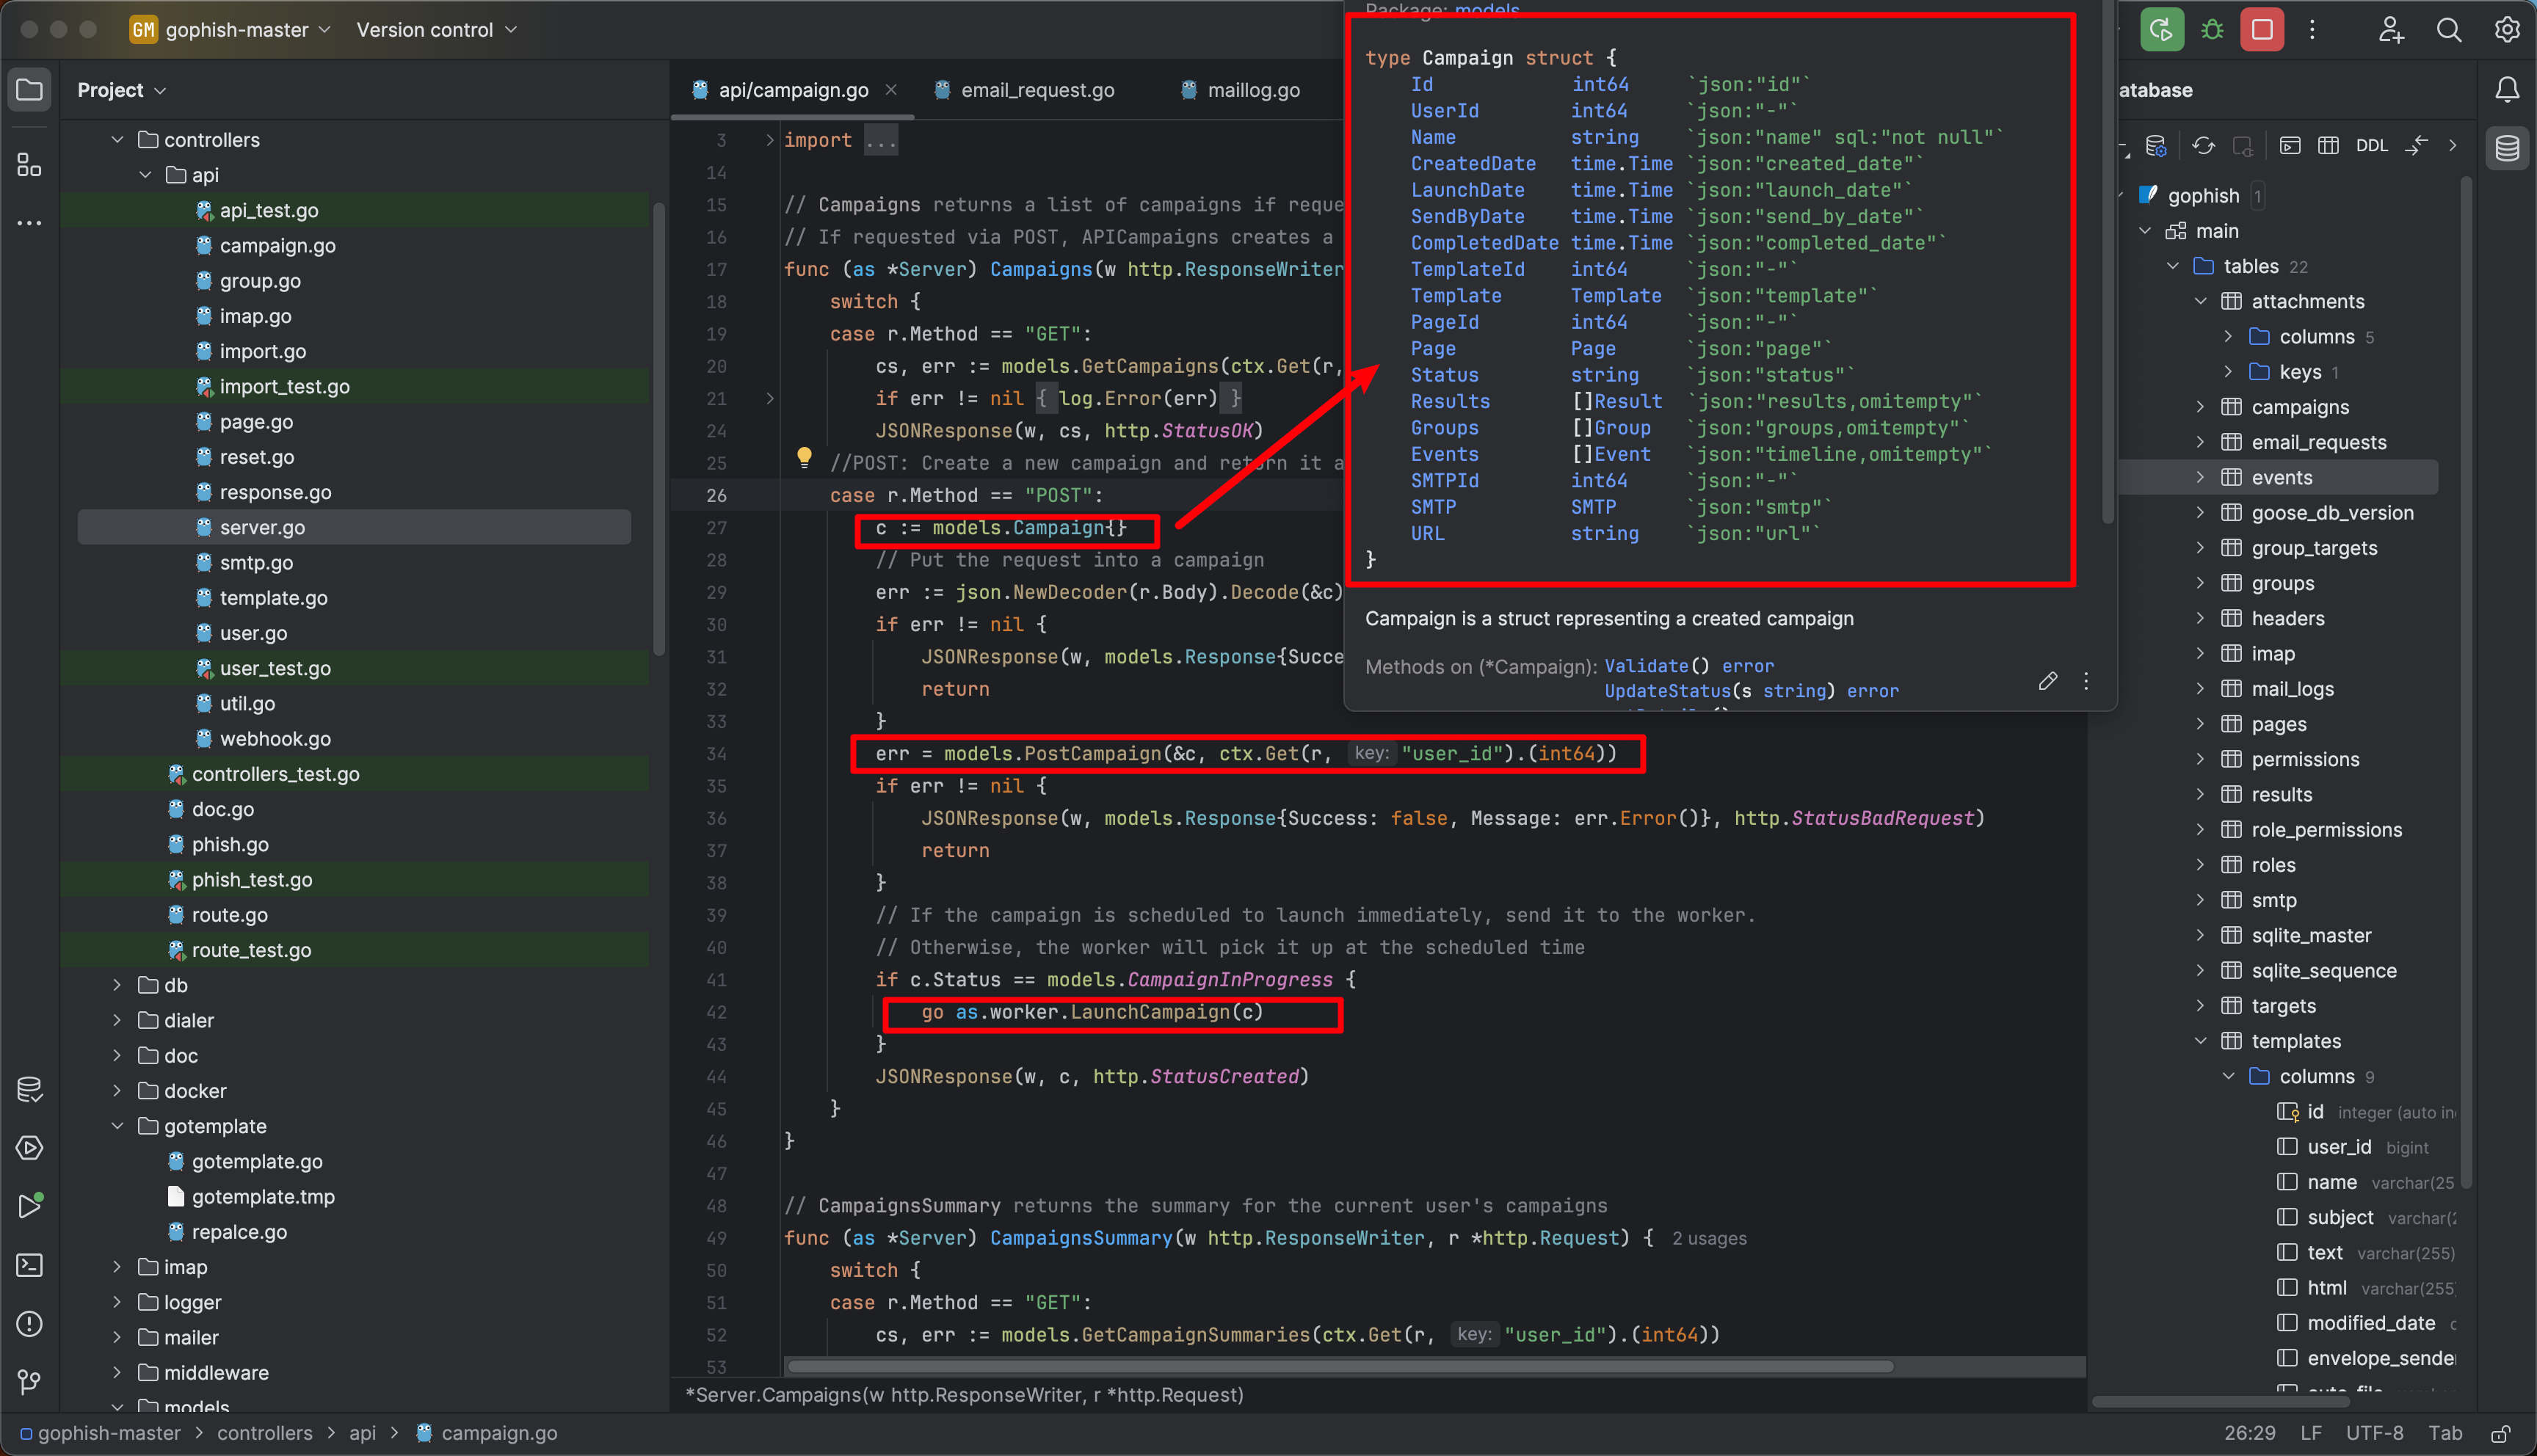
Task: Open Code With Me add-user icon
Action: click(2390, 29)
